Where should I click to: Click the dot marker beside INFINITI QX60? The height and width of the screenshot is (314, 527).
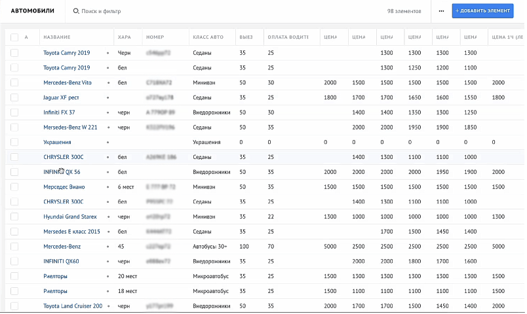[x=108, y=262]
